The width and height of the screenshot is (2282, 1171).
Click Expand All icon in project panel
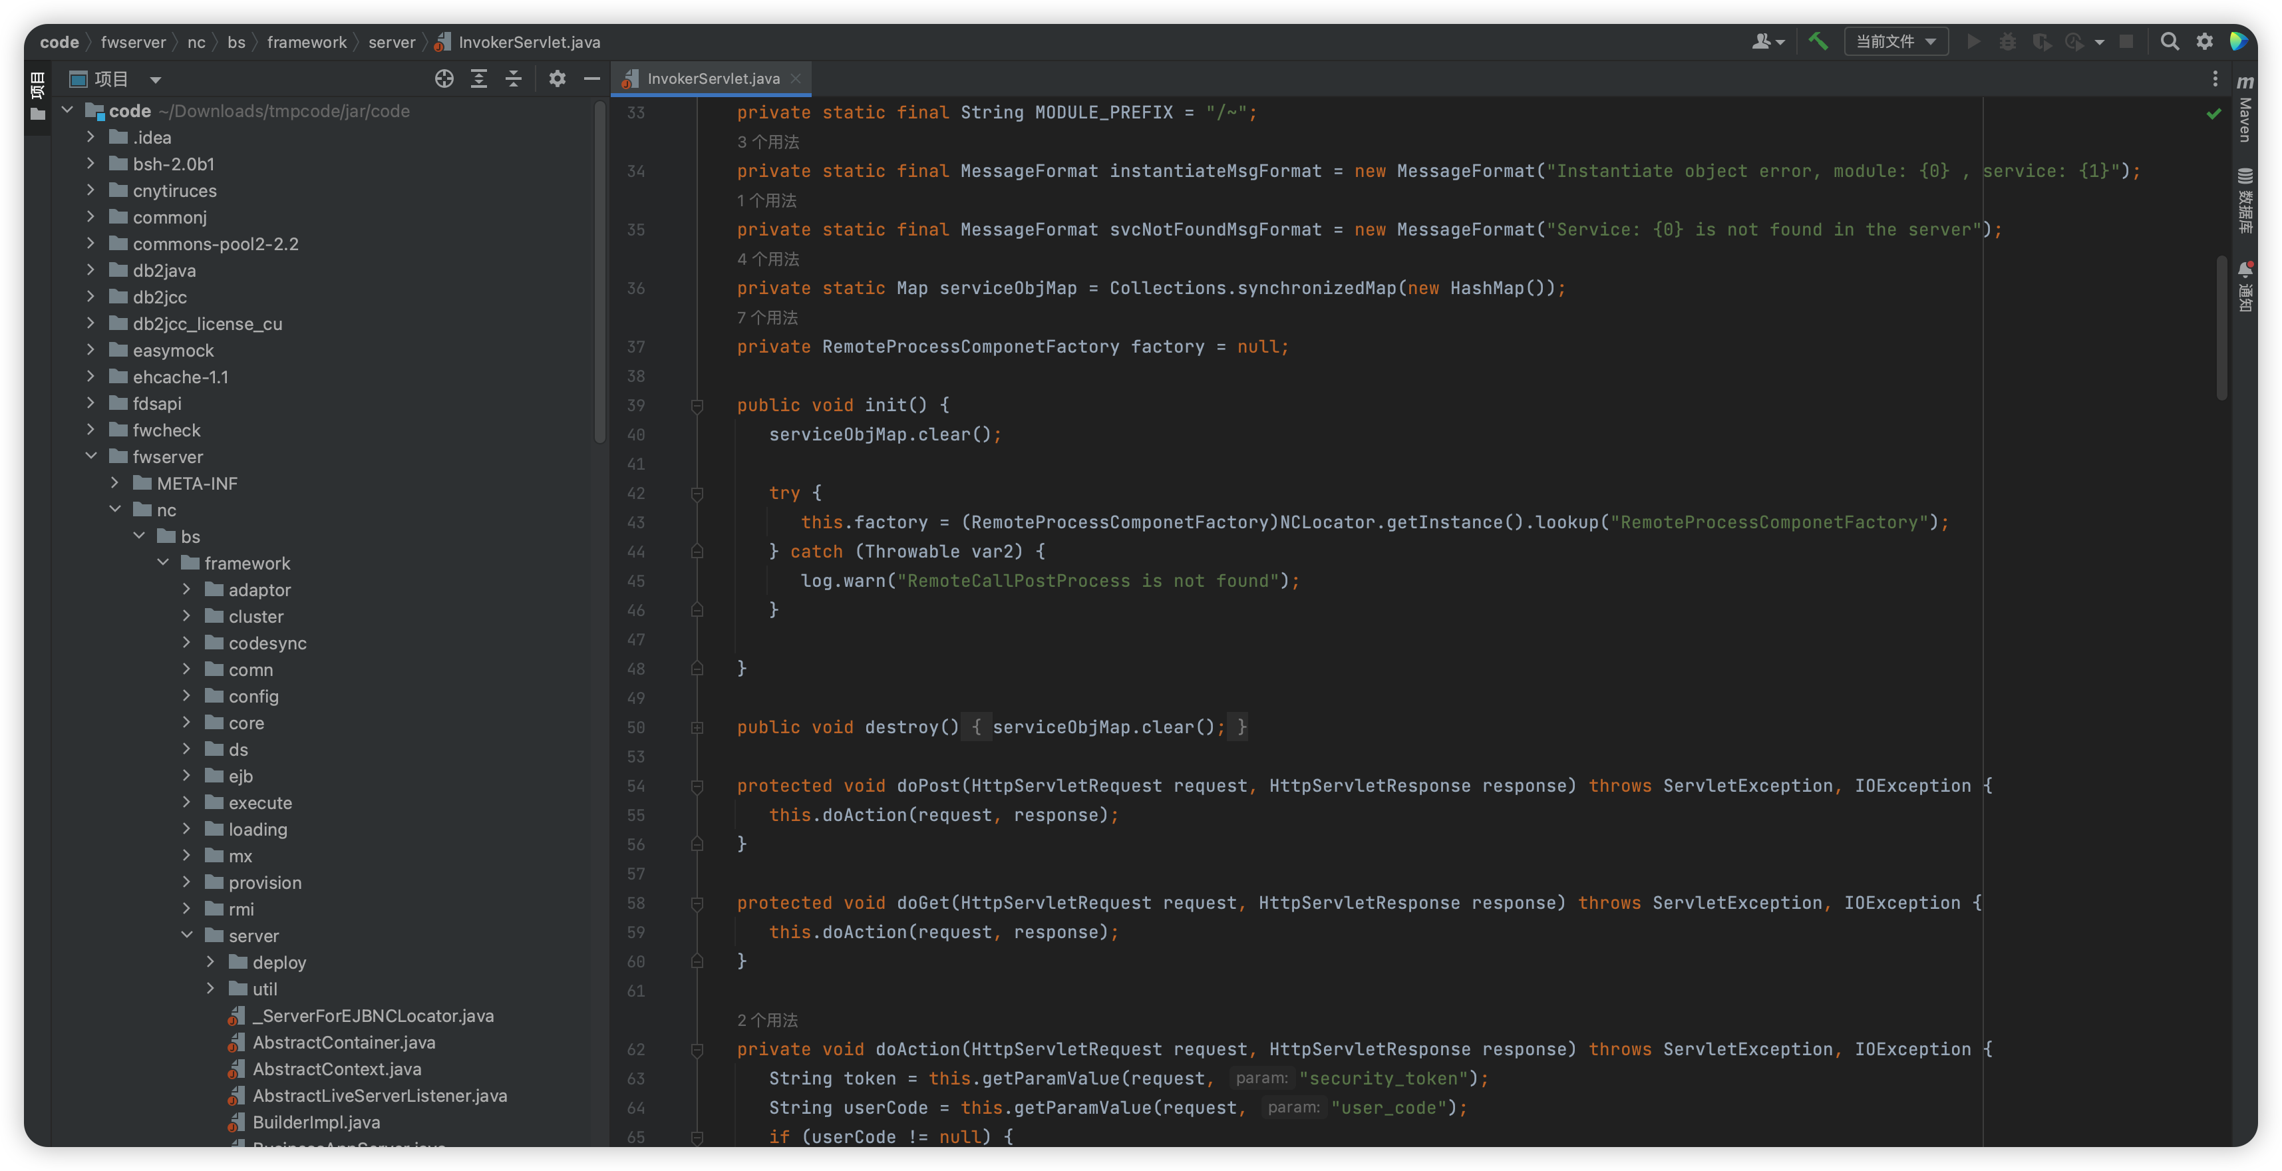[x=478, y=79]
